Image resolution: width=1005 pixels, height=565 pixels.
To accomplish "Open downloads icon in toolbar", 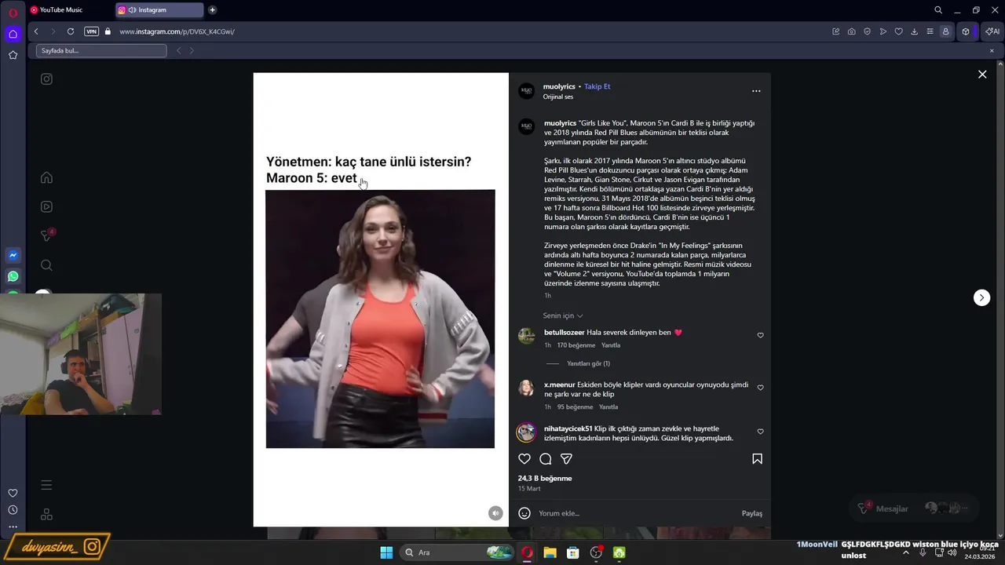I will pyautogui.click(x=914, y=31).
